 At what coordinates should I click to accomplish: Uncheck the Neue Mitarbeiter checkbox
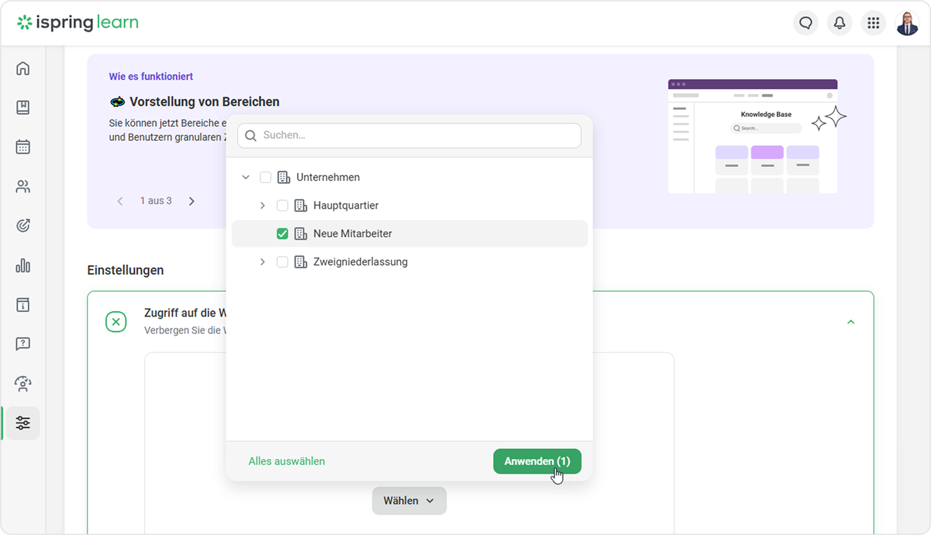pos(282,234)
